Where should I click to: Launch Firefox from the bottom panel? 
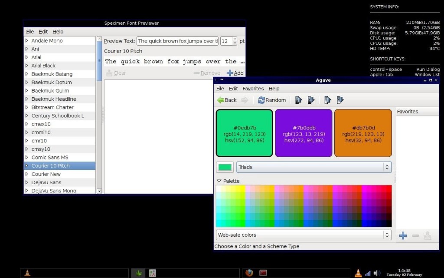coord(249,273)
